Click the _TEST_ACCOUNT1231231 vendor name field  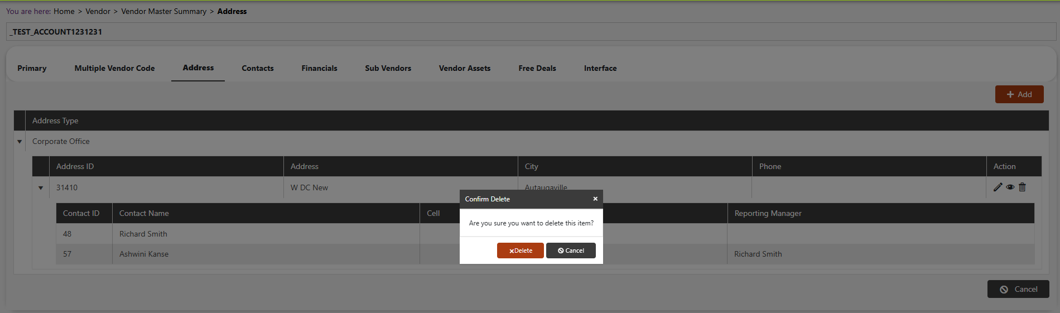point(531,32)
